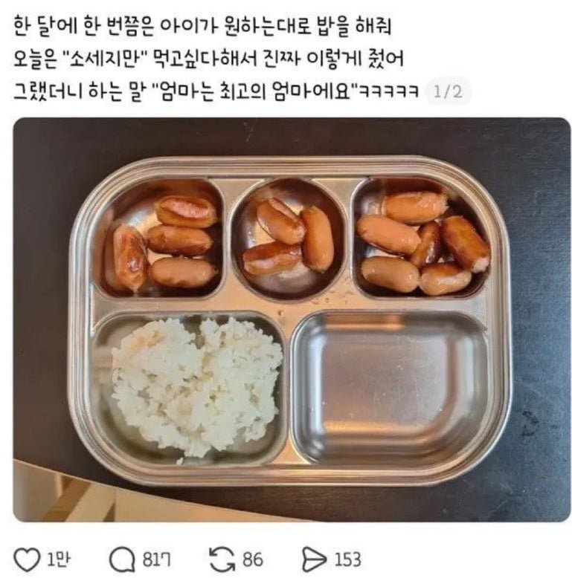Like the post with the heart icon

[27, 559]
